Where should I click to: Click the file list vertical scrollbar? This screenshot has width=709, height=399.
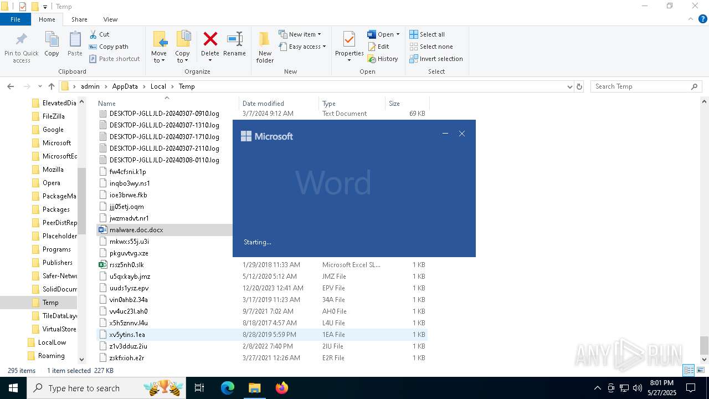click(705, 346)
